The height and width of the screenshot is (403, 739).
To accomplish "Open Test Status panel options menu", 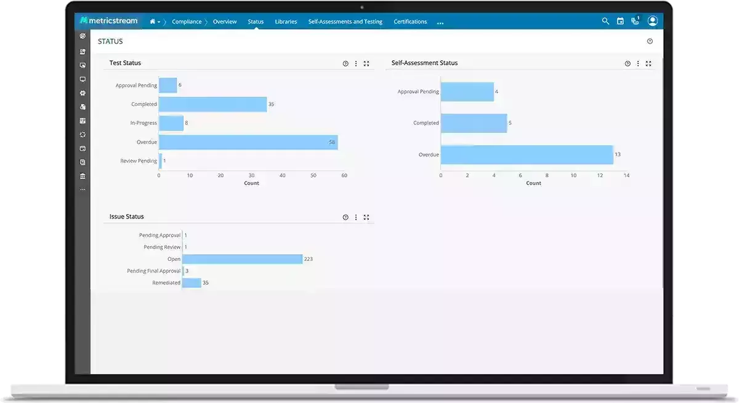I will pyautogui.click(x=356, y=63).
